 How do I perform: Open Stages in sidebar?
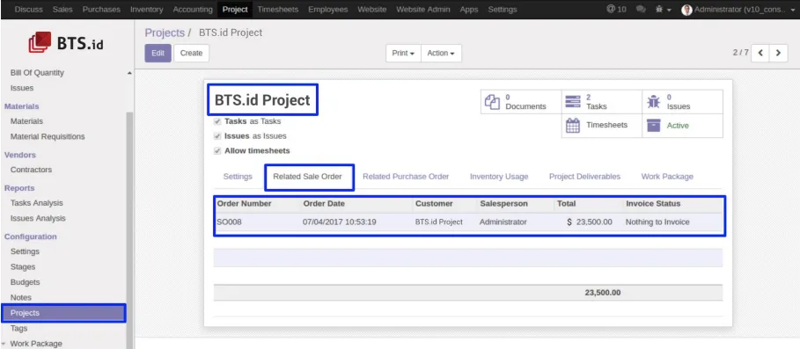pos(23,267)
